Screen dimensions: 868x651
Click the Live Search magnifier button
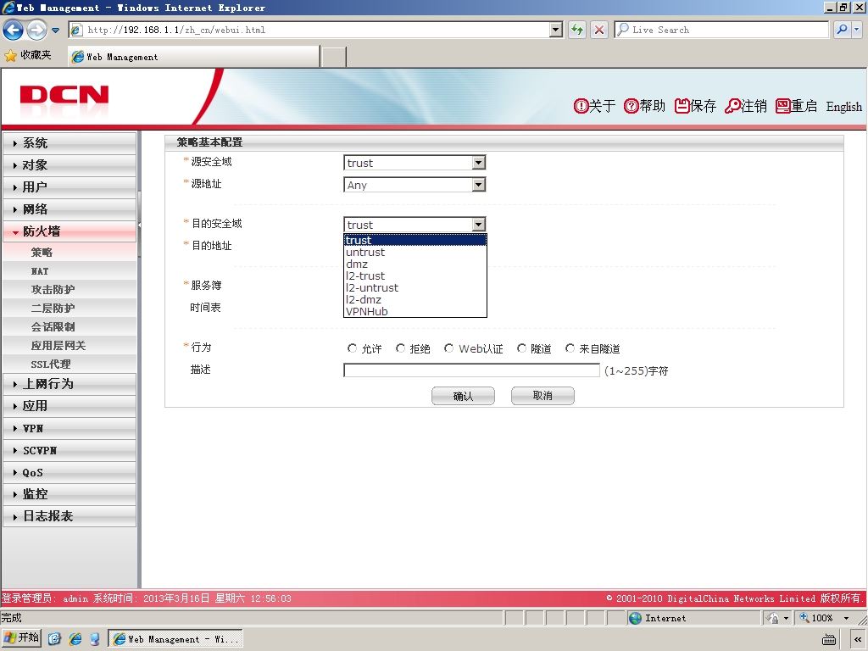click(842, 30)
